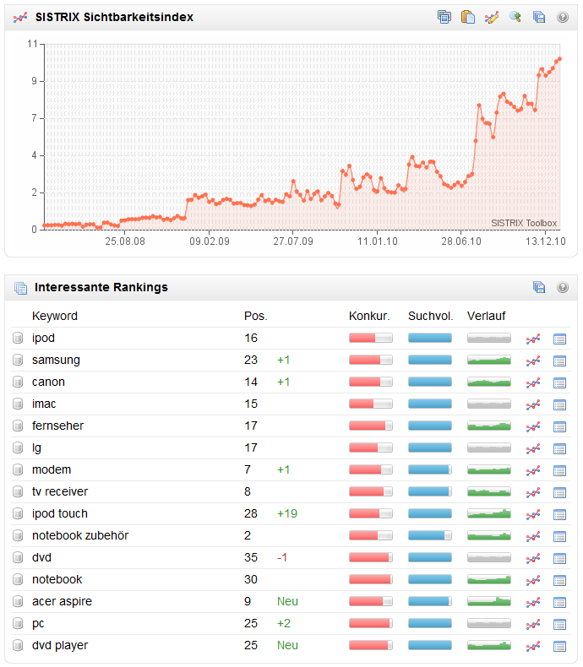Click the Suchvol. column header

tap(430, 316)
